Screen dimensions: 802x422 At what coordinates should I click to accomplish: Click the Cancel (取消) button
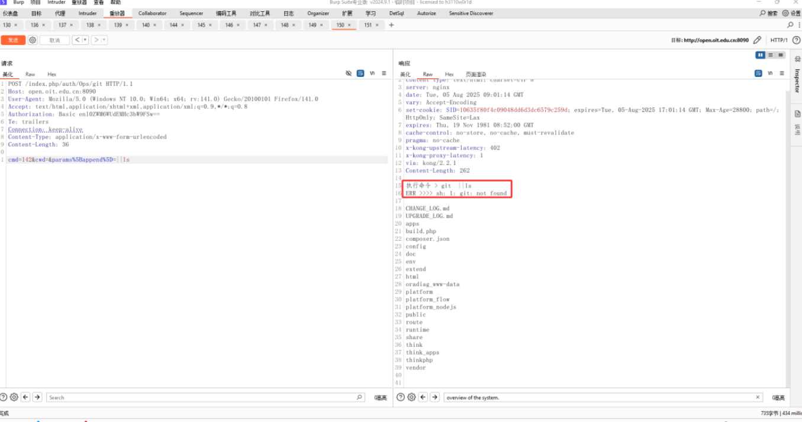(x=54, y=40)
